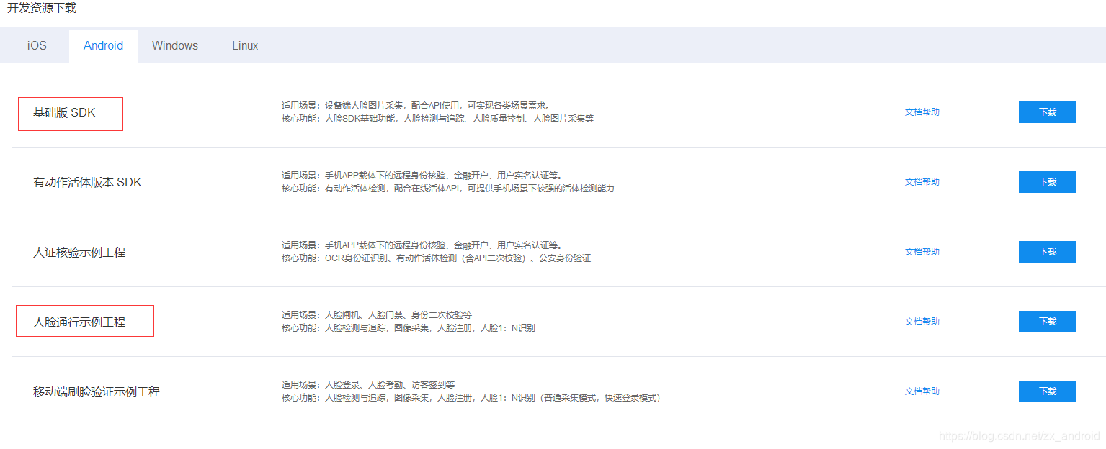Open the Windows tab

pos(174,45)
